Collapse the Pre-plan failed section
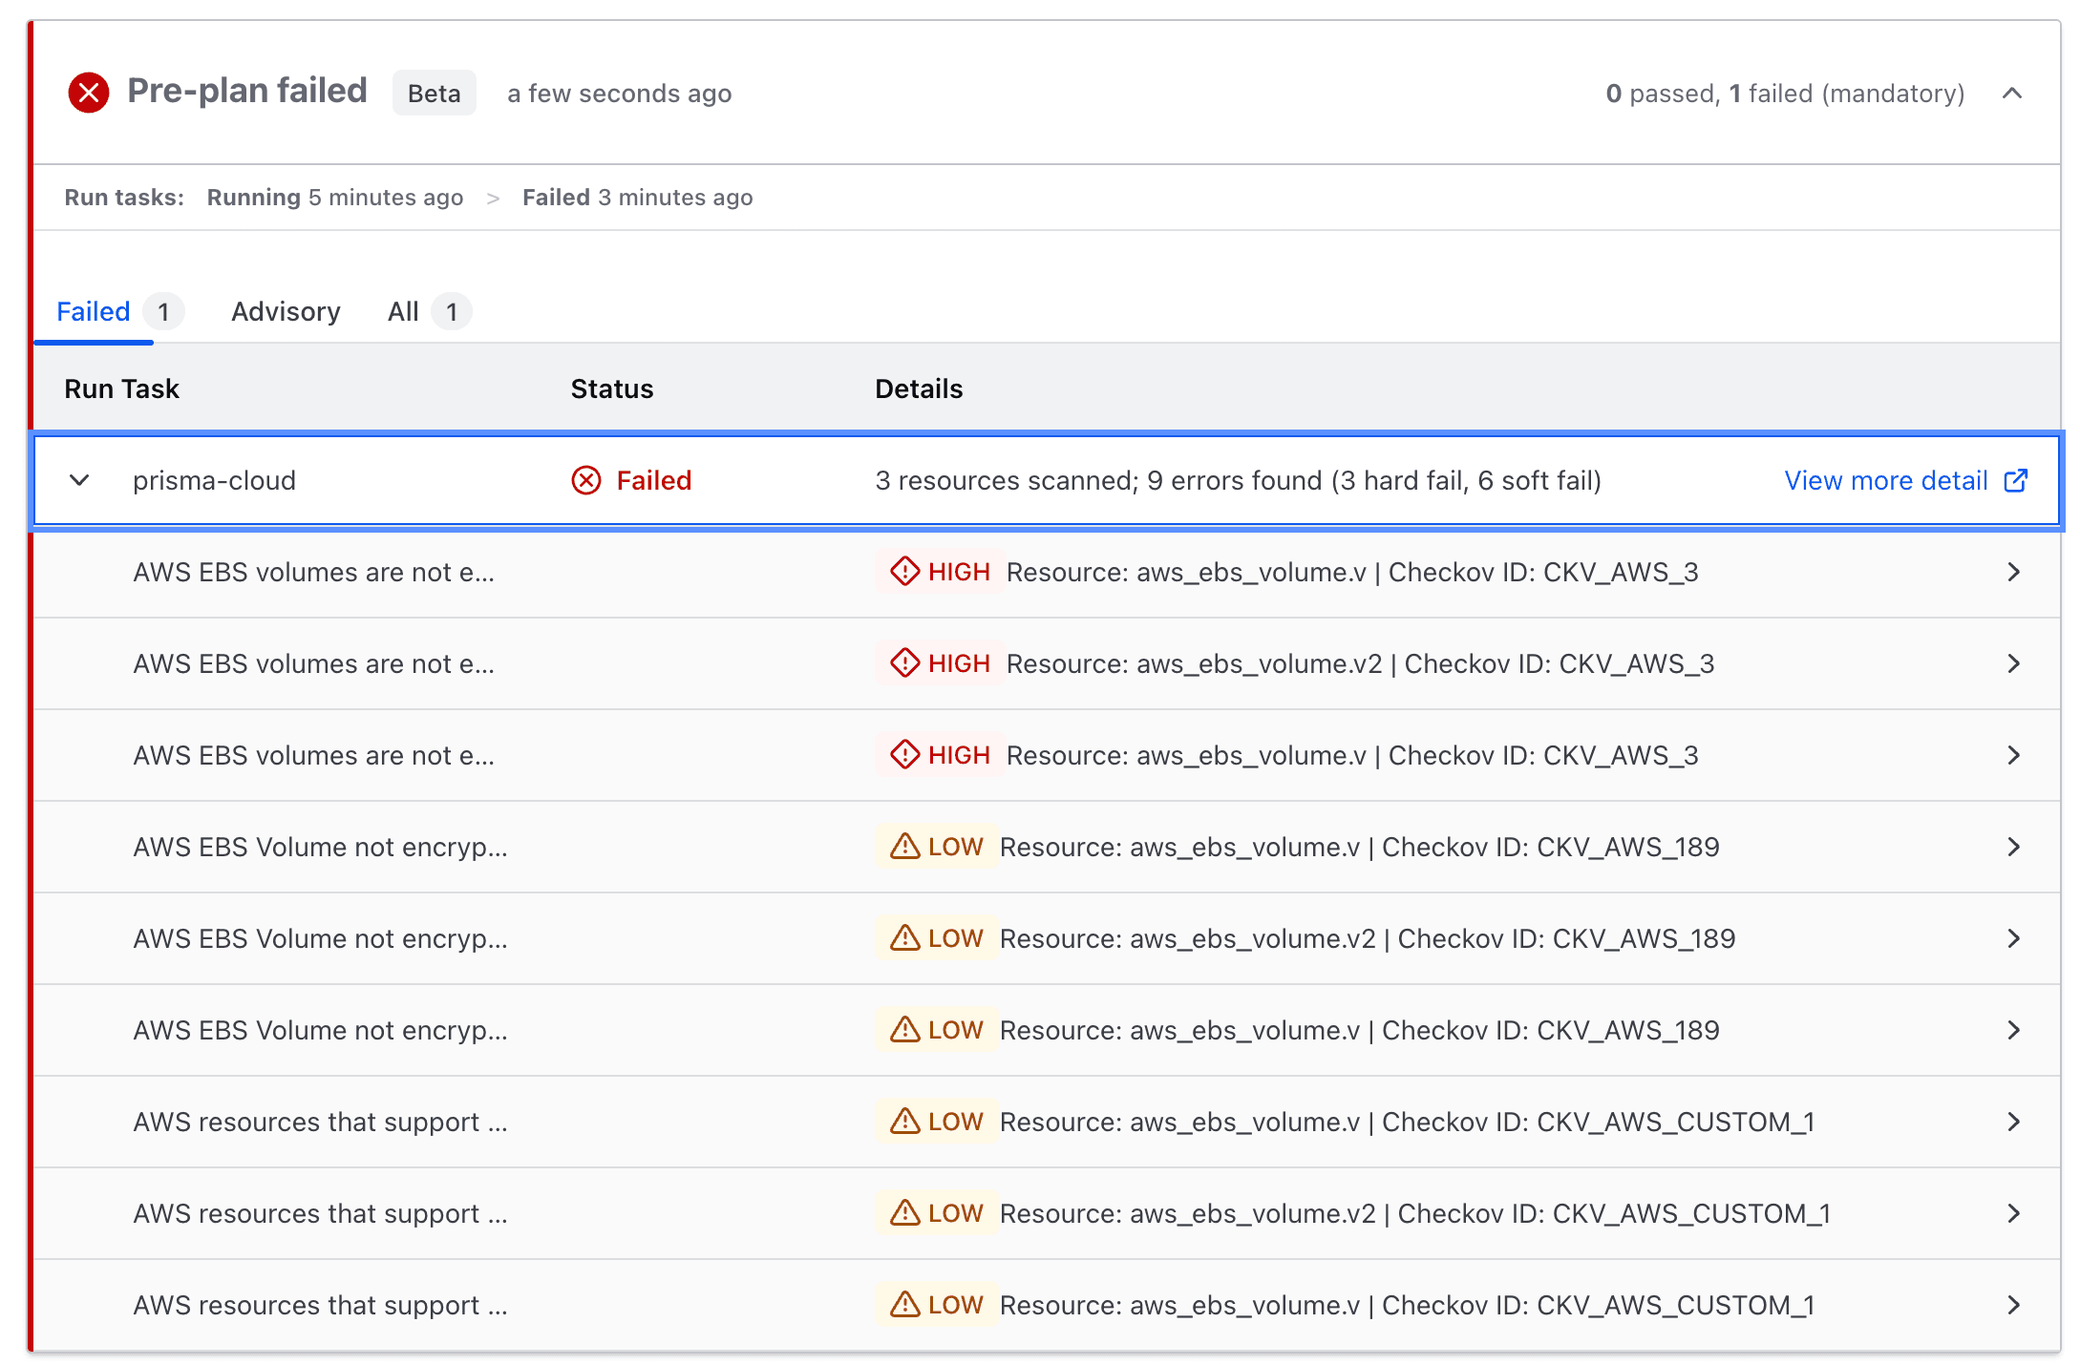 2012,93
